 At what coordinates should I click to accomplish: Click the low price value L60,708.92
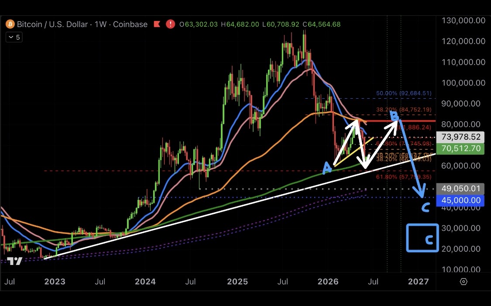(x=281, y=24)
